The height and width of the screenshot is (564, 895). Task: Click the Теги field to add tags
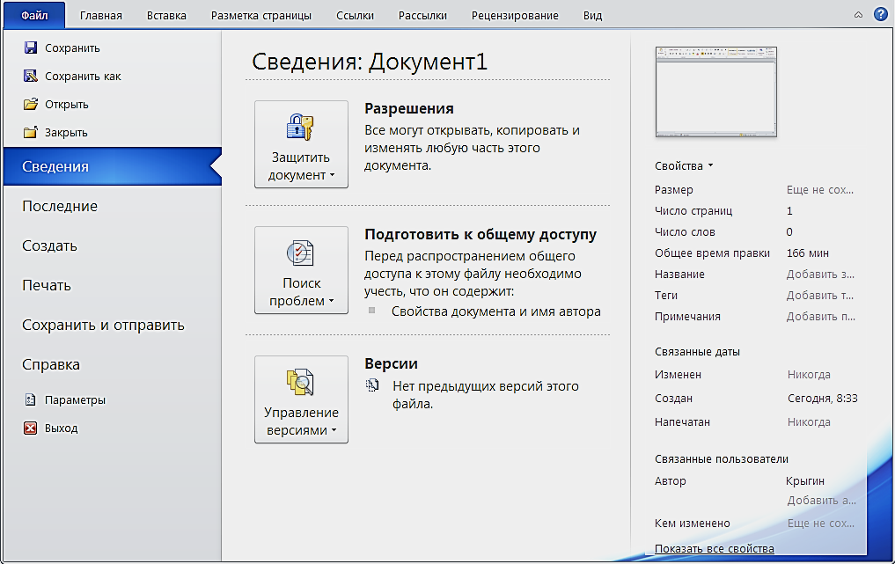[x=819, y=295]
